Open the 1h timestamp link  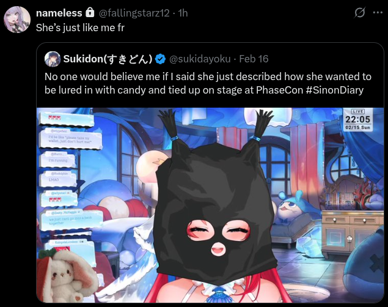click(x=183, y=13)
